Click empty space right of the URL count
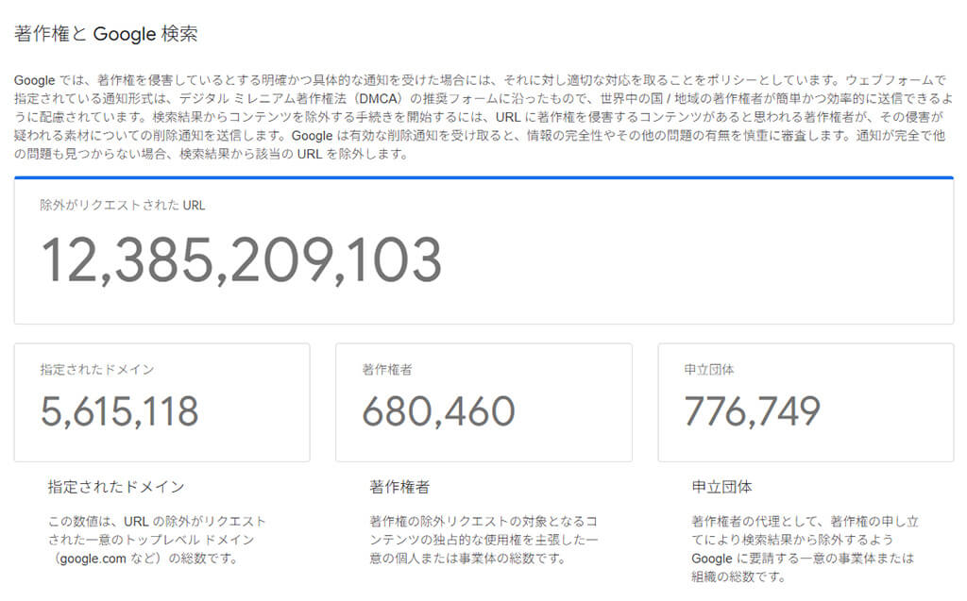Viewport: 967px width, 601px height. [x=699, y=260]
